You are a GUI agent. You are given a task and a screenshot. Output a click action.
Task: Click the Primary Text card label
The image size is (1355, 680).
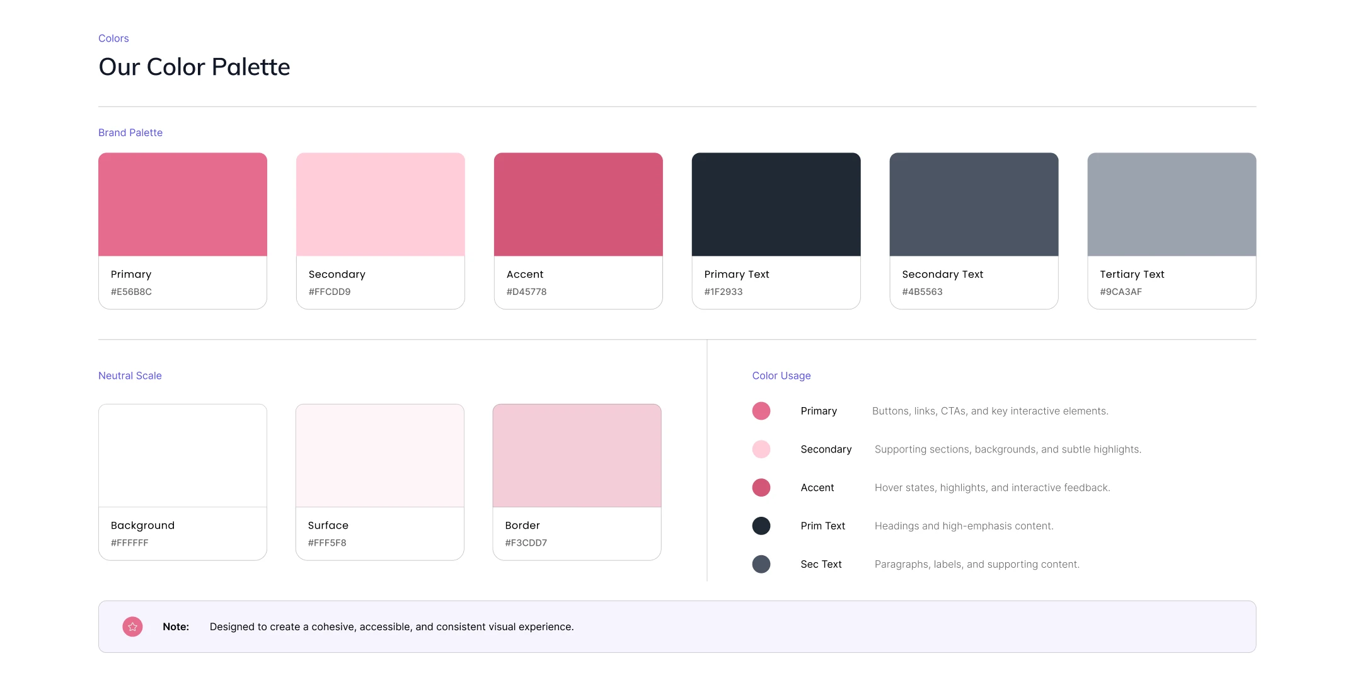[x=737, y=274]
